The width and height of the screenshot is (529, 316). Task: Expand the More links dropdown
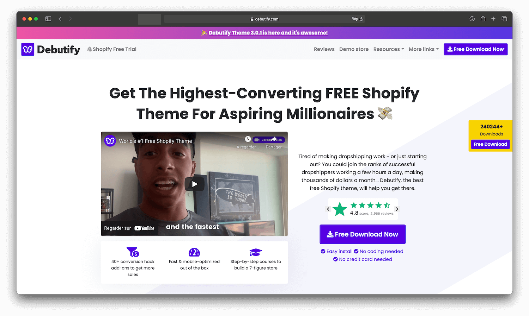coord(424,49)
